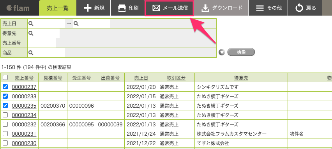Open sales record 00000233
Image resolution: width=332 pixels, height=149 pixels.
point(24,96)
